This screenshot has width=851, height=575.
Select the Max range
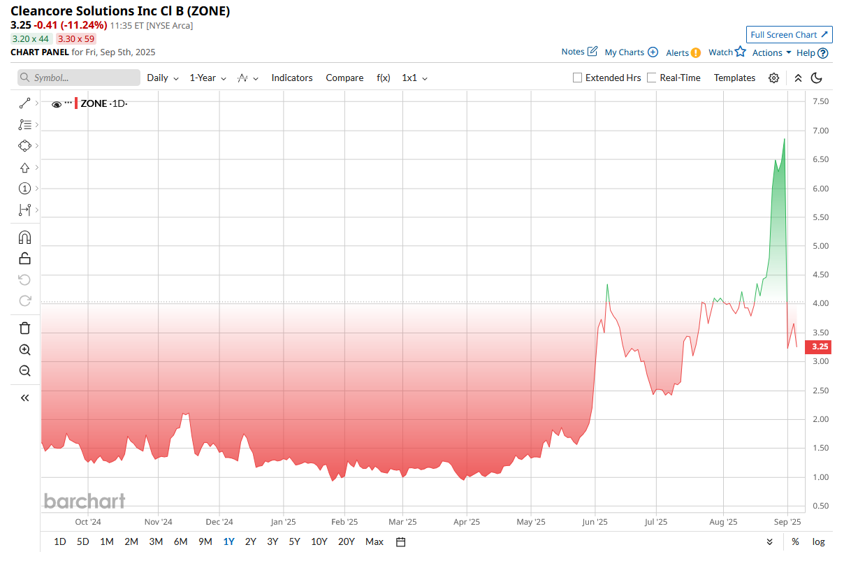tap(374, 541)
